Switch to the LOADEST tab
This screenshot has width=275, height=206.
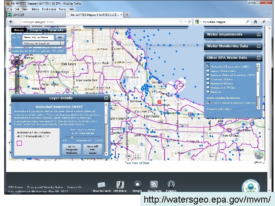[36, 15]
